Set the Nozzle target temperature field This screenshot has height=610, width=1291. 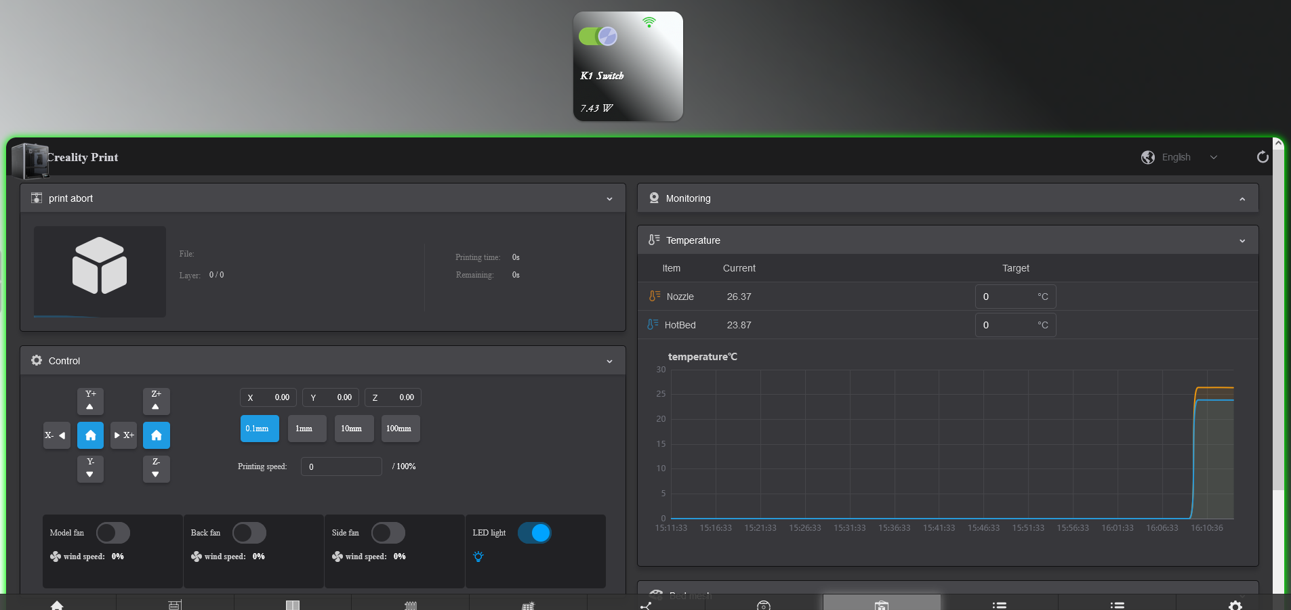[x=1015, y=297]
